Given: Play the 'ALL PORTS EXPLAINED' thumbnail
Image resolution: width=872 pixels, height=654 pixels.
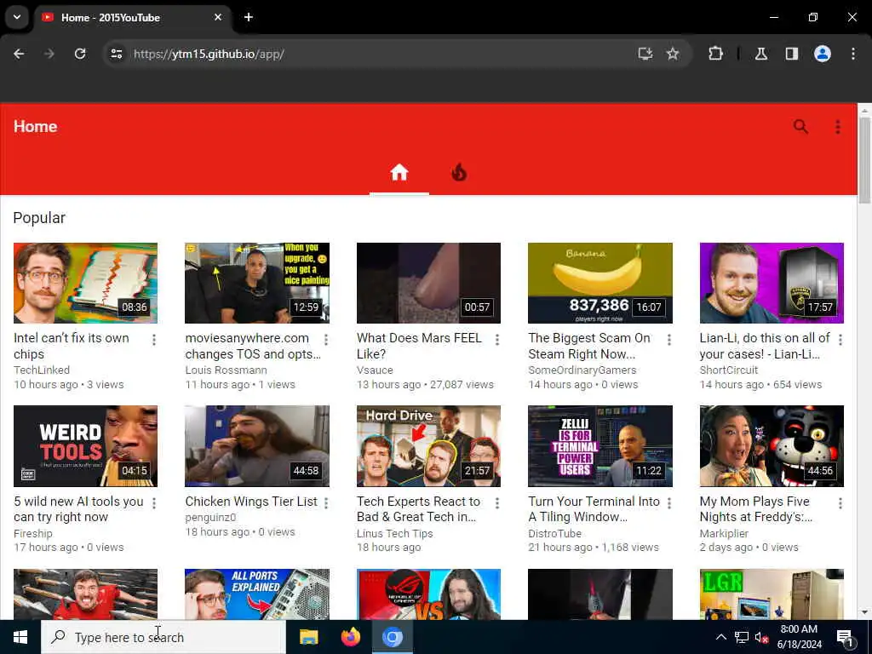Looking at the screenshot, I should coord(257,594).
